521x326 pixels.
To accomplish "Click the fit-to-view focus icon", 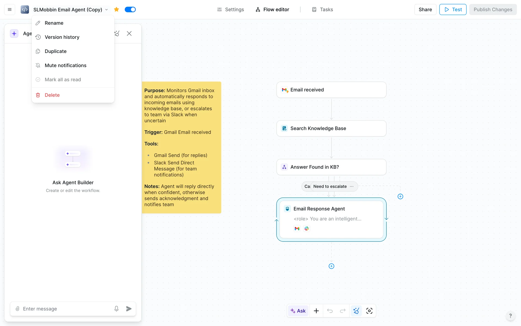I will (369, 311).
